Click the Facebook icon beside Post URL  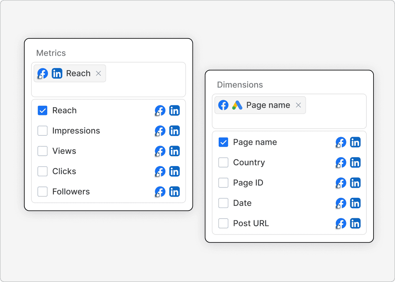[341, 223]
